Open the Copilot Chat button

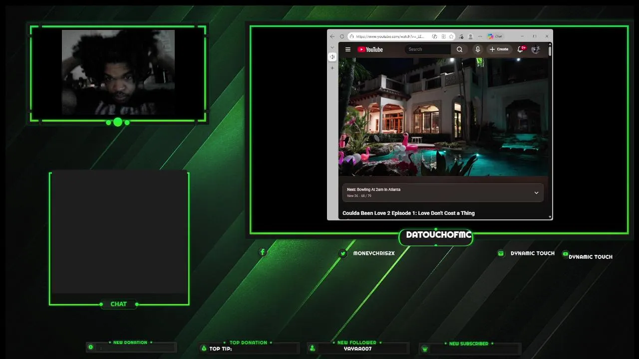(496, 36)
